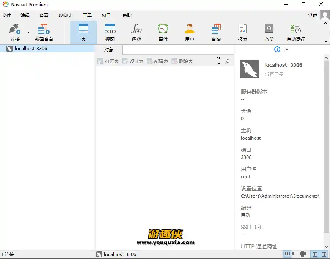Expand the chevron beside the profile avatar
Screen dimensions: 330x259
pyautogui.click(x=325, y=22)
